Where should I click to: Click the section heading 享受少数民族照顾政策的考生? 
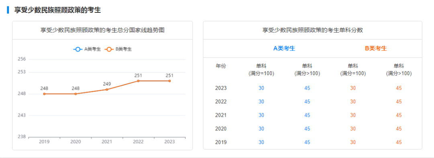[57, 10]
